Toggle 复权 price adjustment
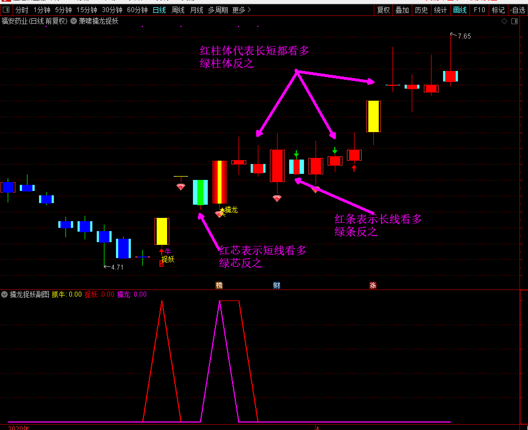The width and height of the screenshot is (528, 430). [383, 10]
